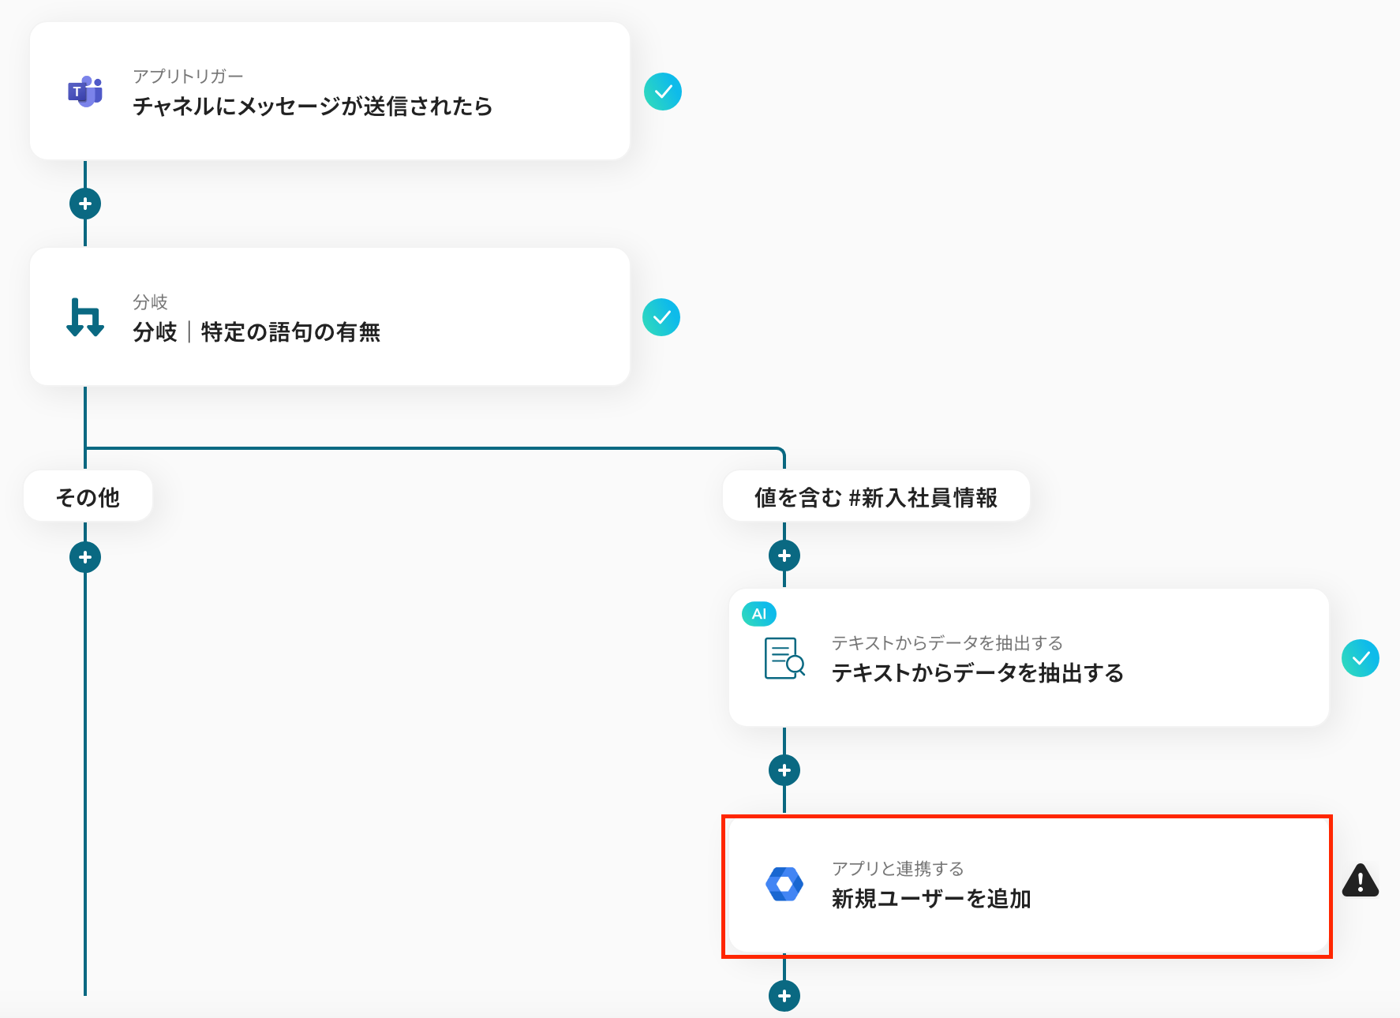The image size is (1400, 1018).
Task: Add step after text extraction card
Action: (784, 770)
